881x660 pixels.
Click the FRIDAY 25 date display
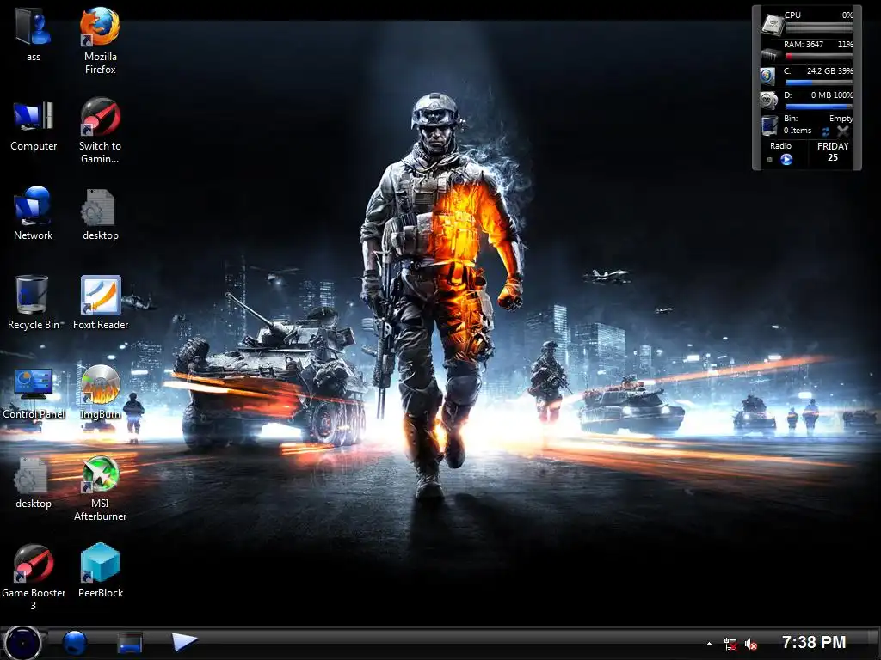(833, 151)
